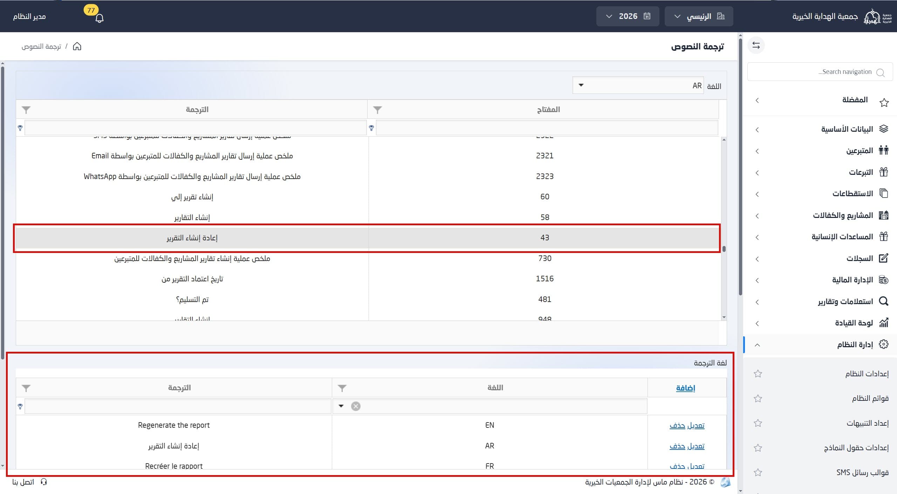Open استعلامات وتقارير menu

[820, 302]
